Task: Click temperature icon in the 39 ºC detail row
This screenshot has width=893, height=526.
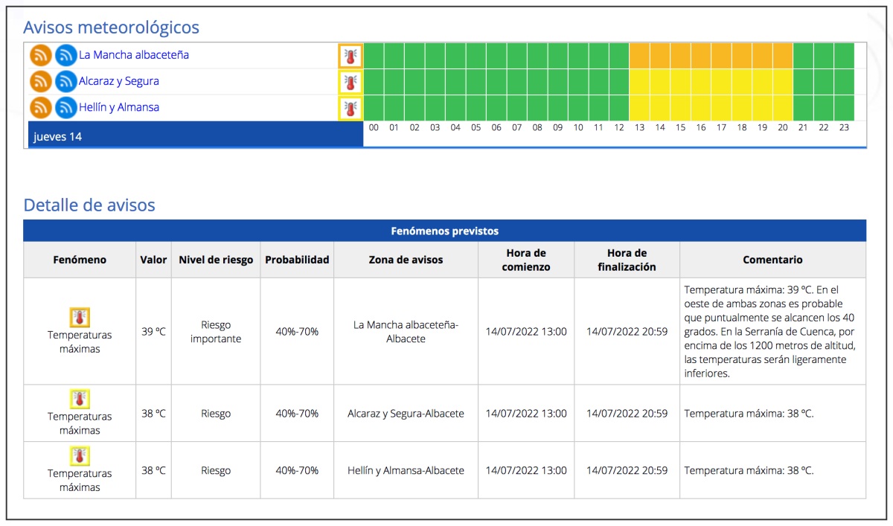Action: coord(80,318)
